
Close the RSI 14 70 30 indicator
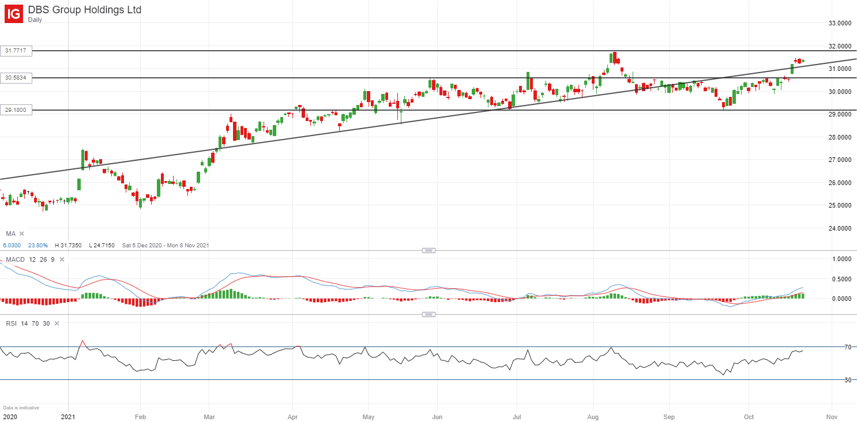[57, 323]
